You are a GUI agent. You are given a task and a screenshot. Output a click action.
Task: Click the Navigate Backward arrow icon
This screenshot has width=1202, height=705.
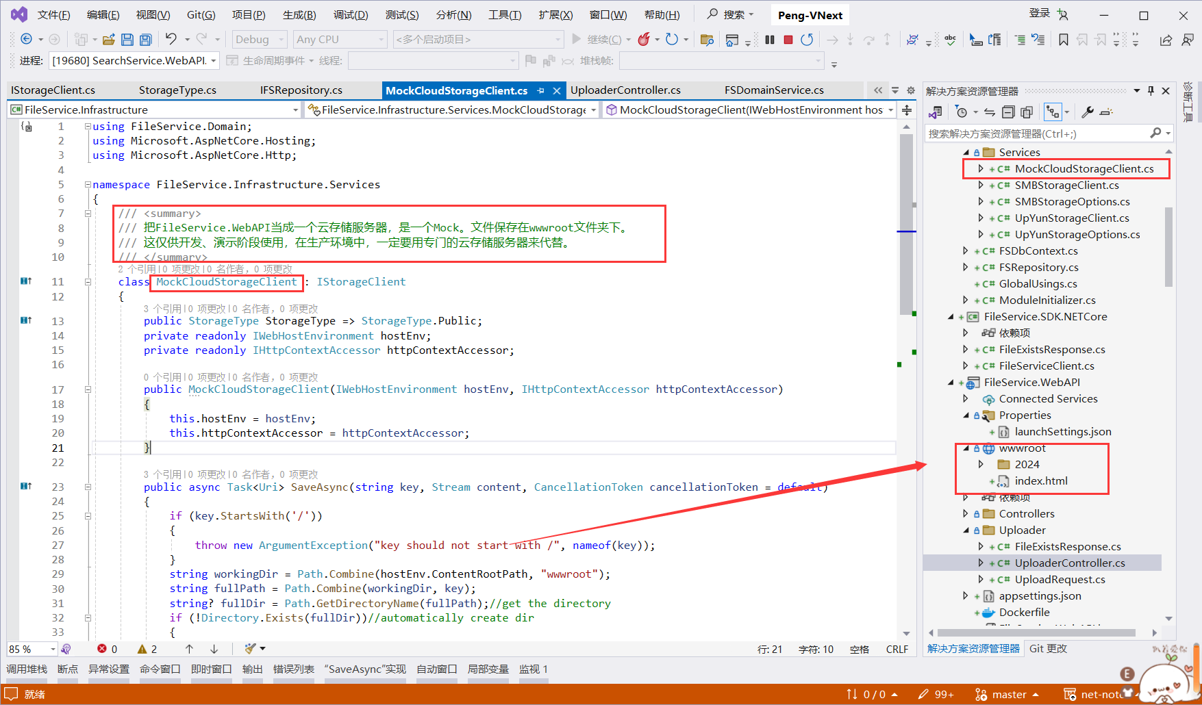[26, 40]
